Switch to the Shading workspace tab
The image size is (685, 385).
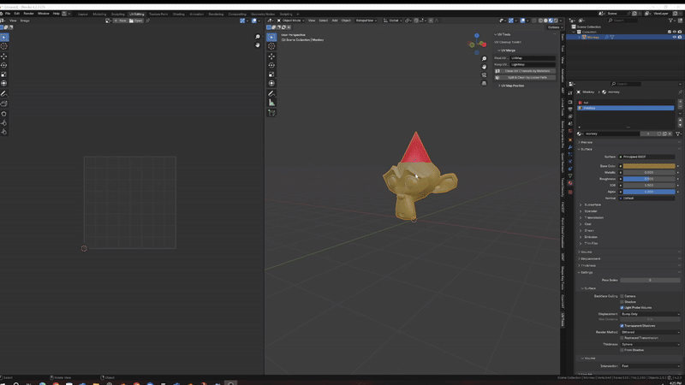[x=179, y=14]
